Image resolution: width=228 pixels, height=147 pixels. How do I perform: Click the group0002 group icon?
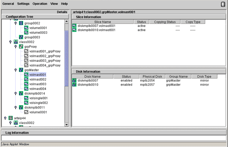(x=21, y=23)
